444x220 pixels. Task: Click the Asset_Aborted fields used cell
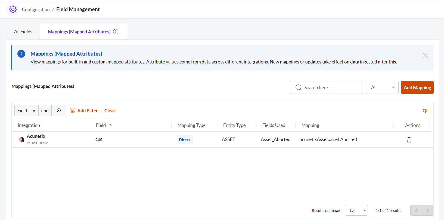click(x=275, y=139)
